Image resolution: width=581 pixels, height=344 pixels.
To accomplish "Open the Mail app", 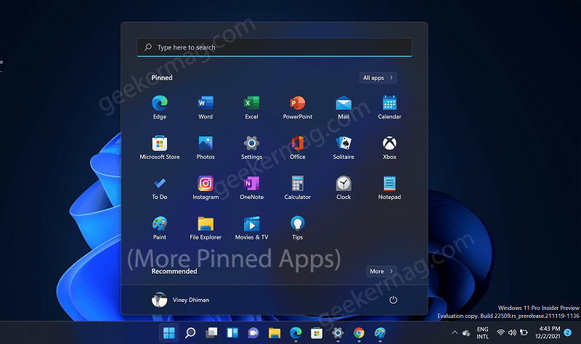I will (344, 107).
